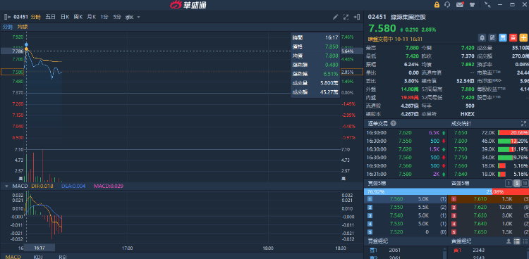Show 10 levels of market depth
The width and height of the screenshot is (529, 259).
[x=525, y=183]
